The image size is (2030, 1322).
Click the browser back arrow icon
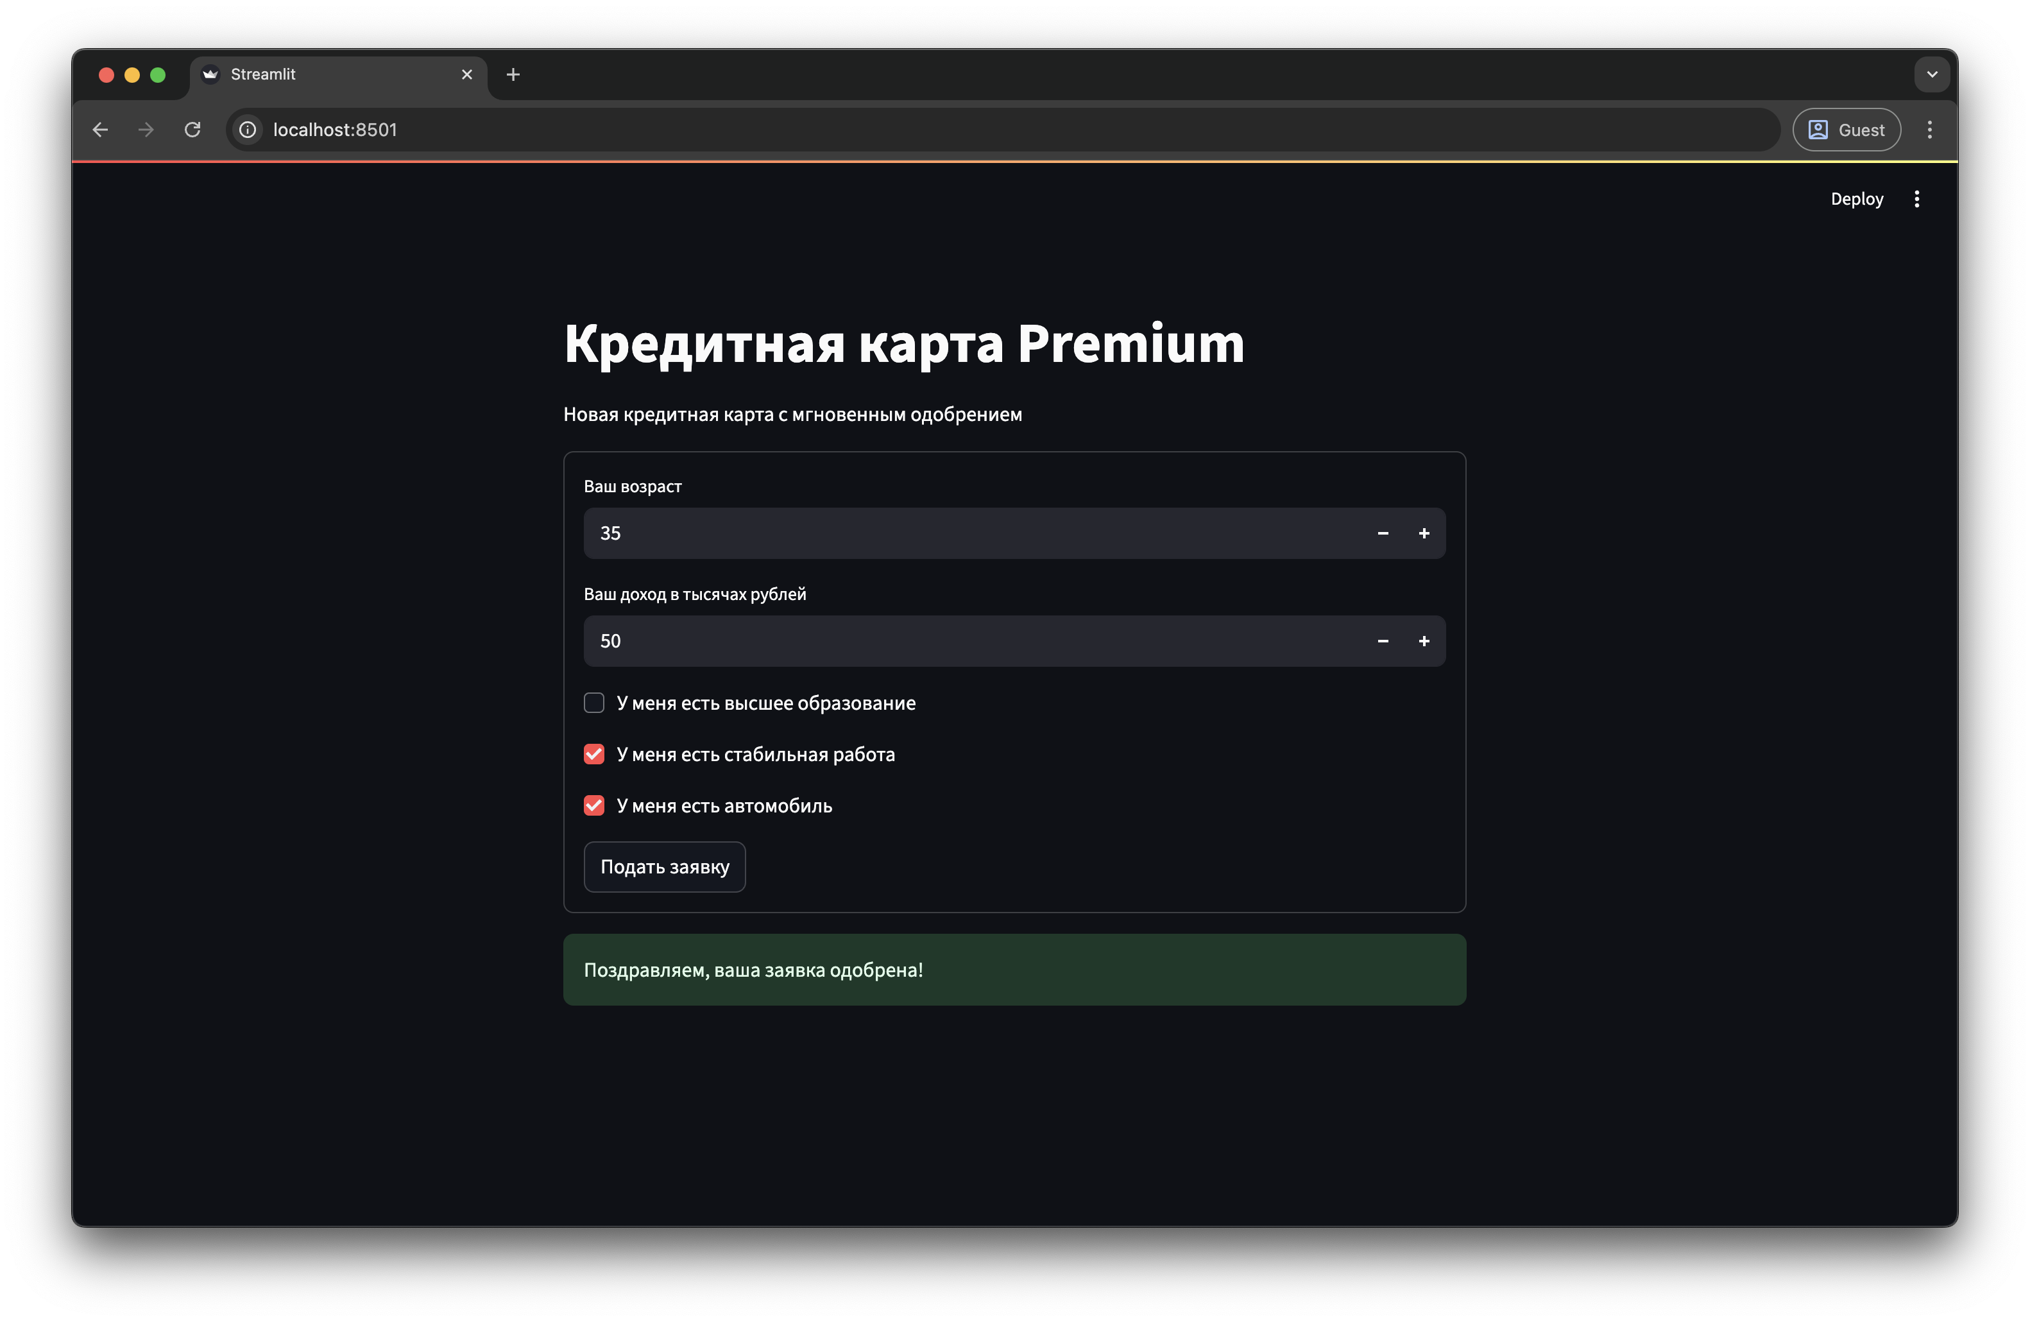tap(100, 130)
